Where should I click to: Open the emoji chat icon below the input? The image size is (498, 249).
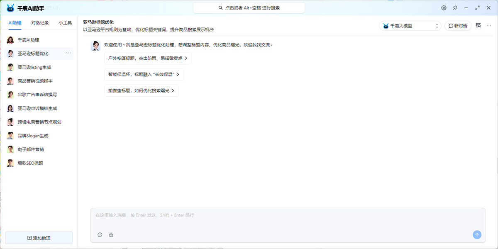click(100, 234)
